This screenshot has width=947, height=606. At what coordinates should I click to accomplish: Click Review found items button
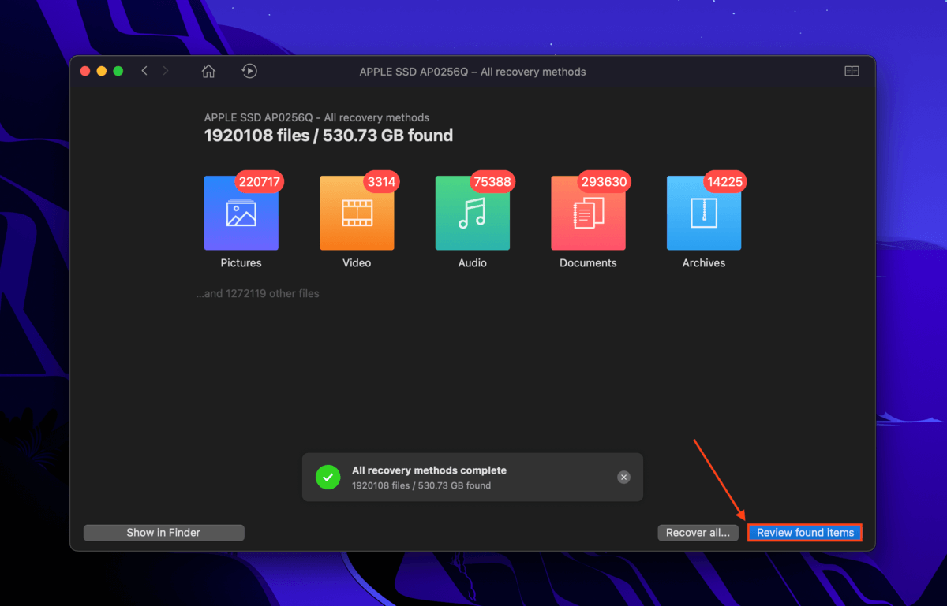point(805,533)
